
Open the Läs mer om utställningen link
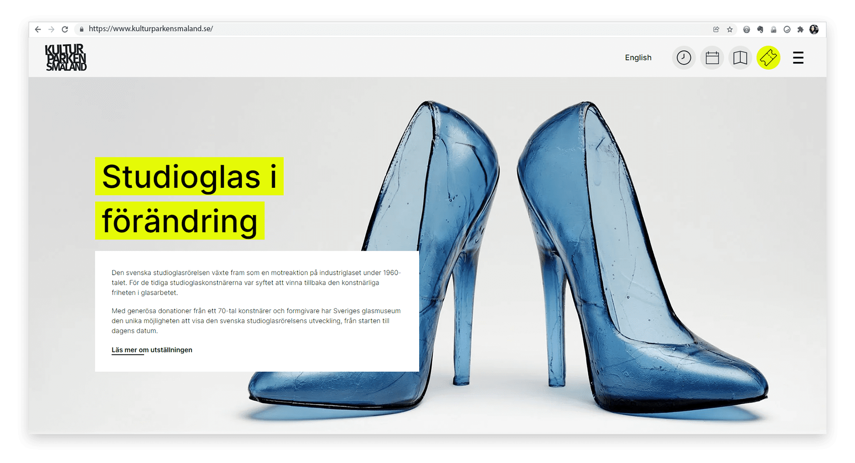click(x=152, y=350)
